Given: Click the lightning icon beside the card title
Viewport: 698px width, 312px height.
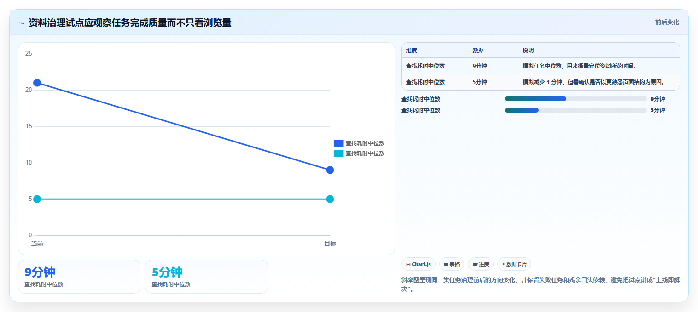Looking at the screenshot, I should point(22,23).
